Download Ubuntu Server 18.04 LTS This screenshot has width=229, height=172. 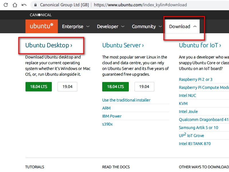point(115,87)
